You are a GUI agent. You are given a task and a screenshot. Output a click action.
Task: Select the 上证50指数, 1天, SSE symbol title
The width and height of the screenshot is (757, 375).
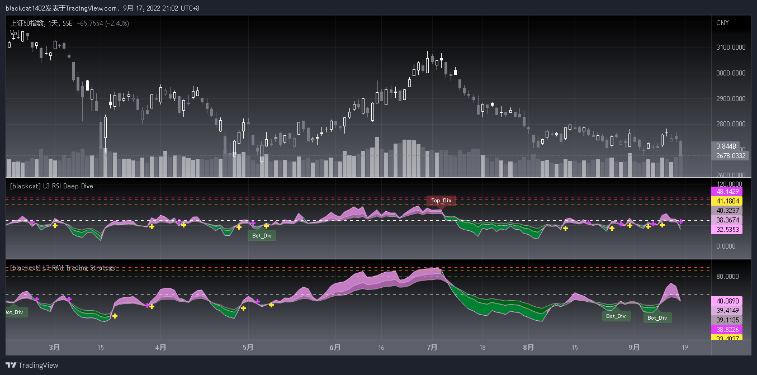pos(41,23)
